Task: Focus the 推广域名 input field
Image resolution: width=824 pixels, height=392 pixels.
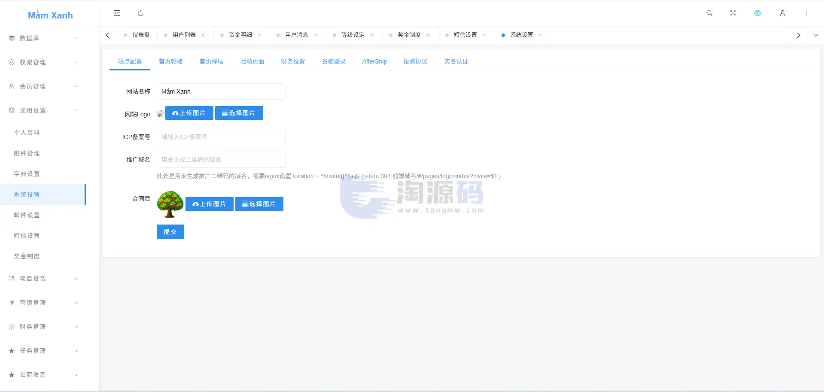Action: click(x=221, y=160)
